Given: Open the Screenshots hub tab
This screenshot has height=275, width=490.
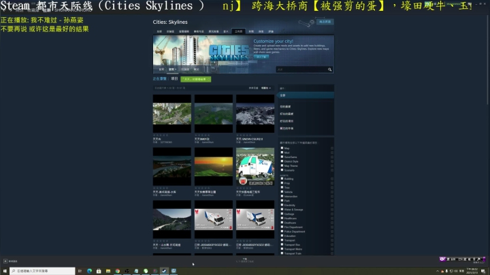Looking at the screenshot, I should [x=184, y=31].
